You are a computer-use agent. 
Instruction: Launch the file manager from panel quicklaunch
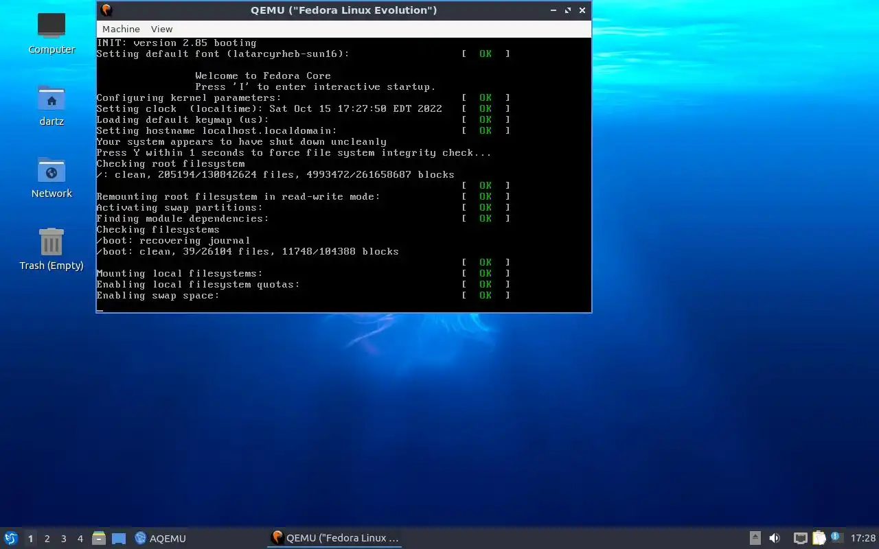coord(99,539)
